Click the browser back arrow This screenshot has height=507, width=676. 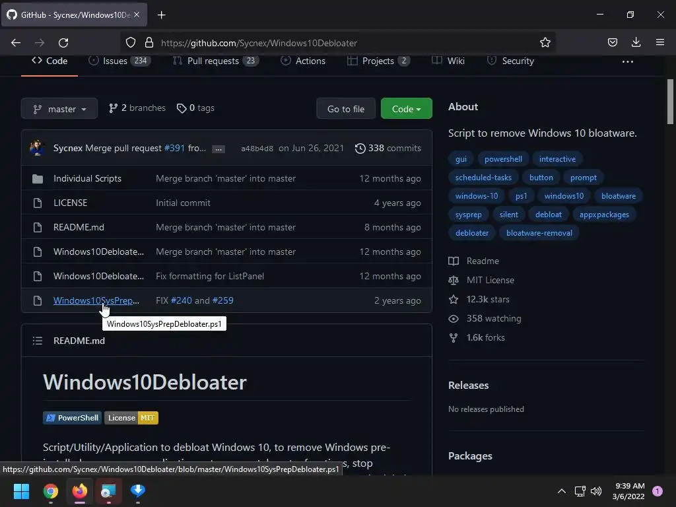(16, 43)
